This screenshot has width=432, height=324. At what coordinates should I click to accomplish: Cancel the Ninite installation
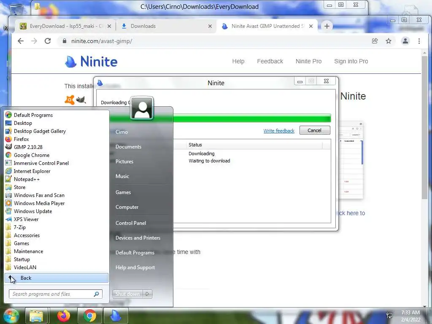[x=315, y=130]
